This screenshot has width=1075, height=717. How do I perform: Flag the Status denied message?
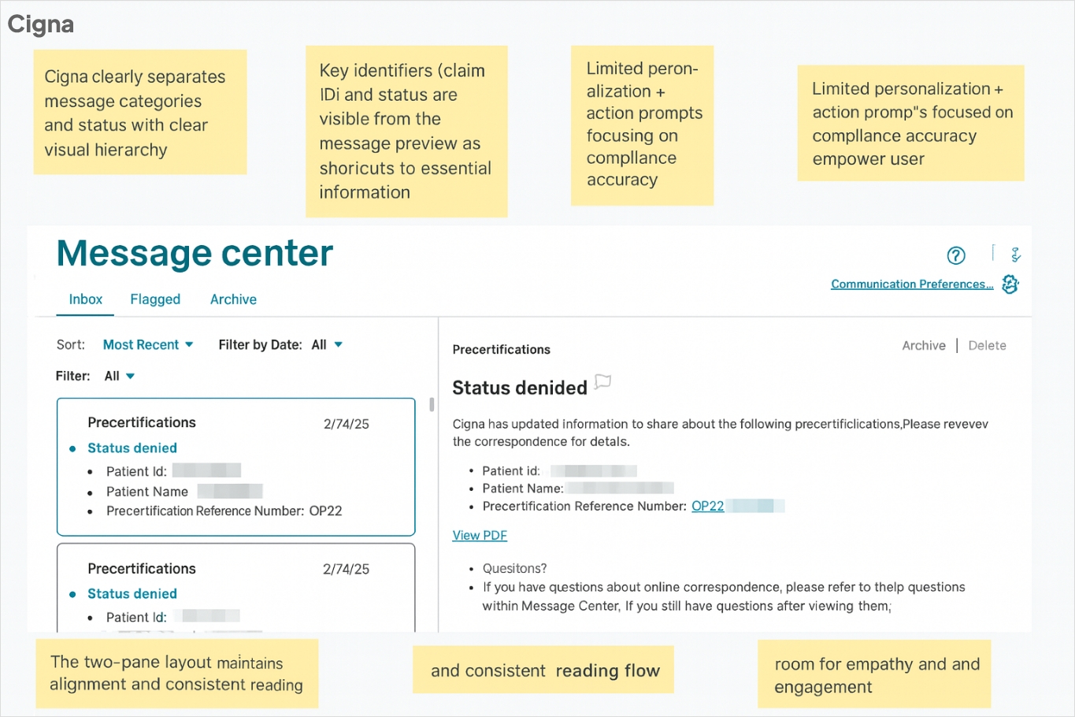[602, 383]
